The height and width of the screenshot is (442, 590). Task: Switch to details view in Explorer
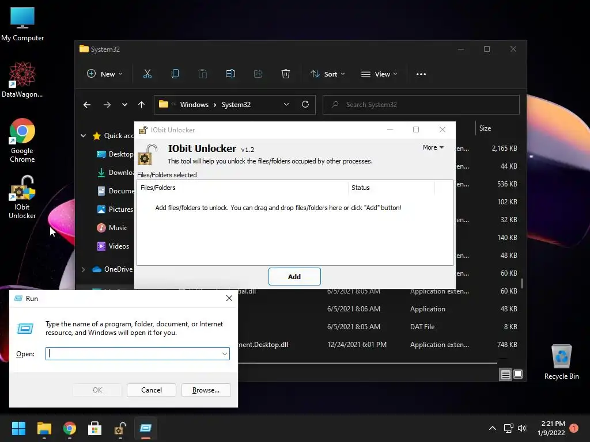(505, 374)
